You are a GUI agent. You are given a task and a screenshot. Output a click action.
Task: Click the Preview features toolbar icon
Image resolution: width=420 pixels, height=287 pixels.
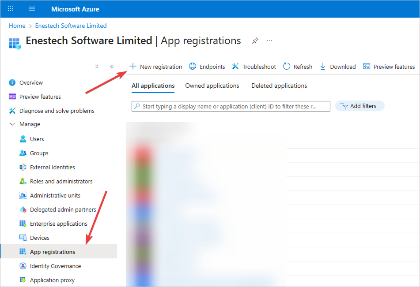point(367,66)
